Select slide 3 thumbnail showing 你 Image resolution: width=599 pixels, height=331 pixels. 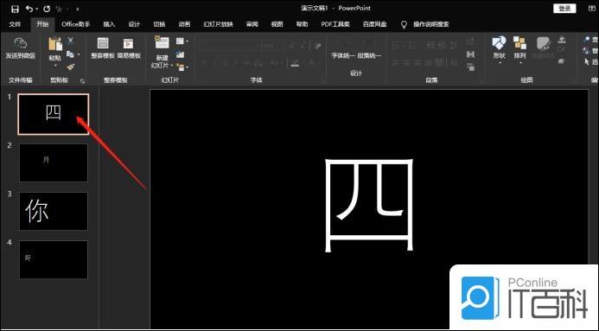pos(54,211)
